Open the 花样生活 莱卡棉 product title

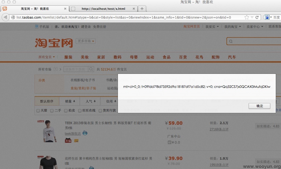pyautogui.click(x=108, y=161)
